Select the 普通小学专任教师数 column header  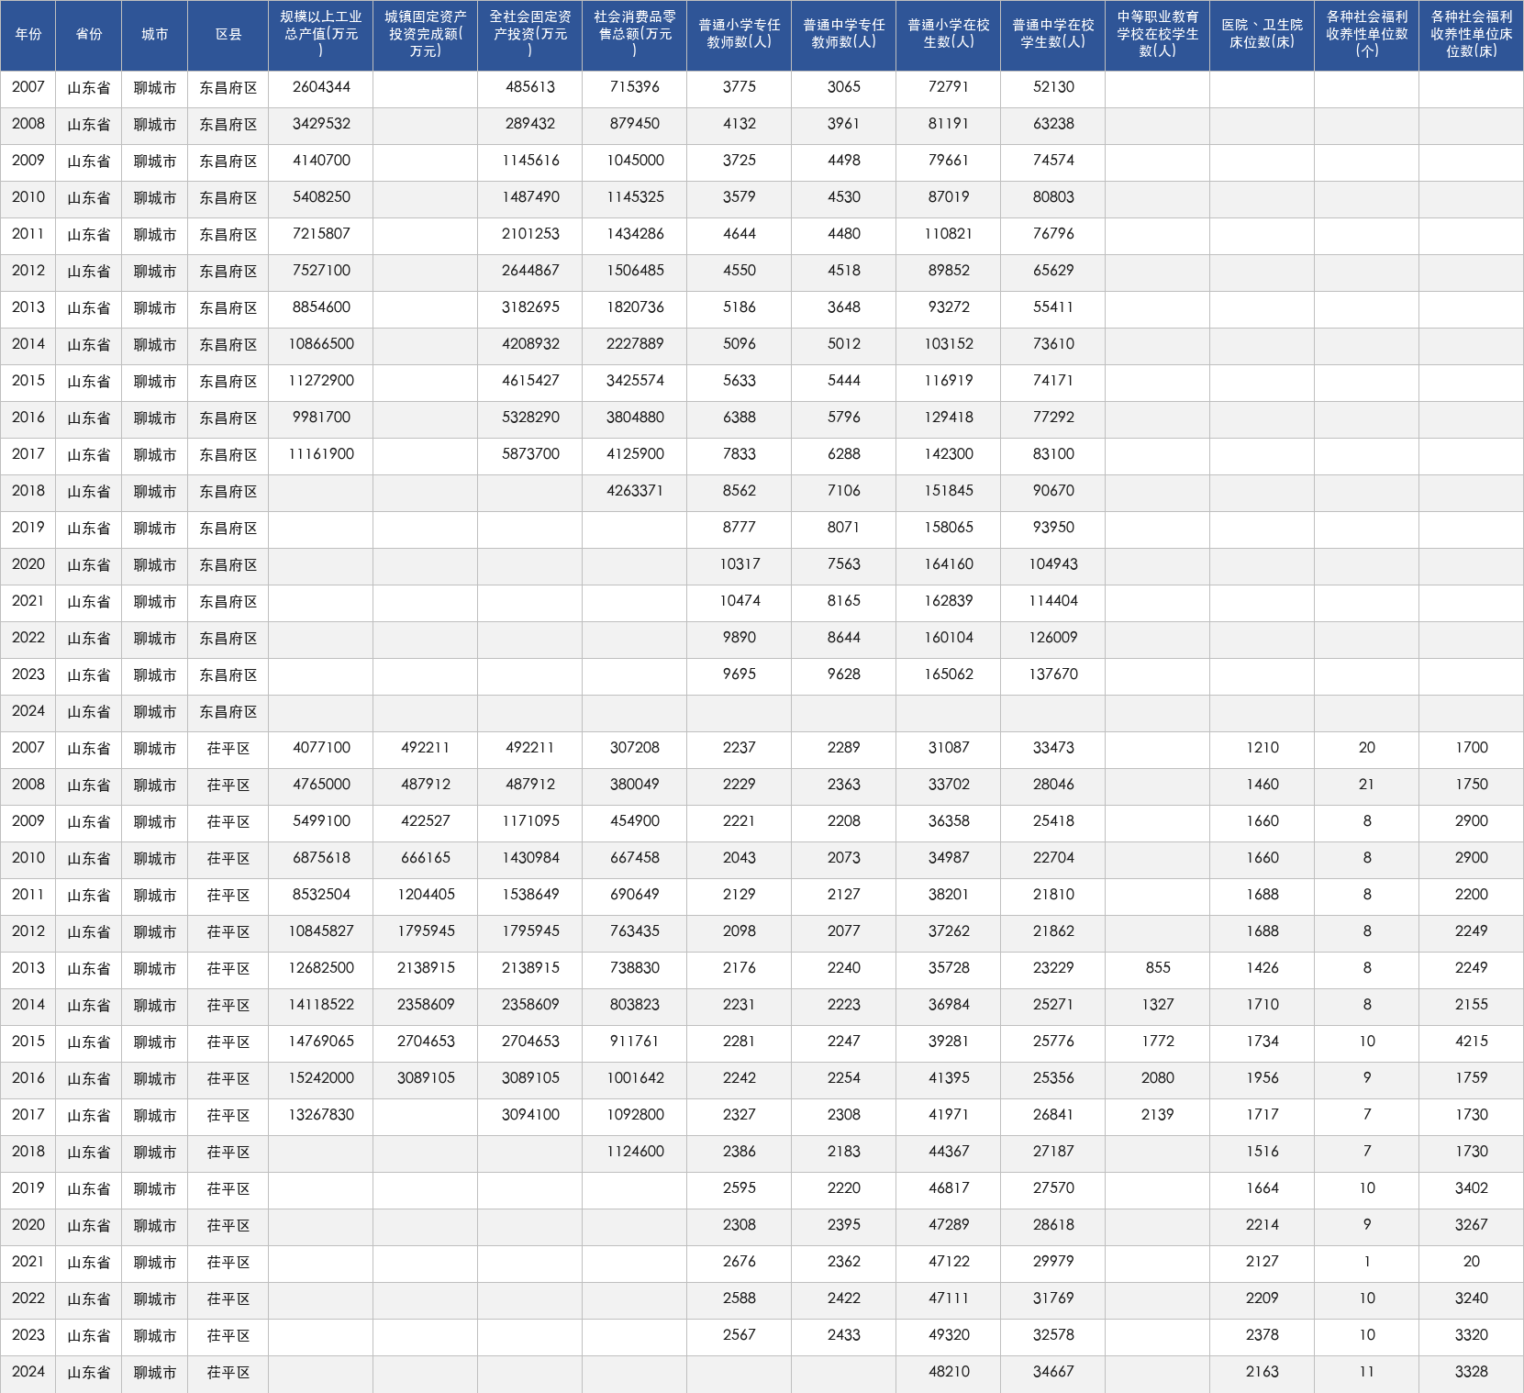[x=740, y=35]
